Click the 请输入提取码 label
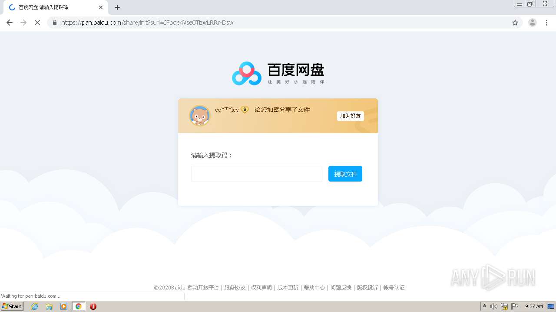The width and height of the screenshot is (556, 312). tap(212, 155)
